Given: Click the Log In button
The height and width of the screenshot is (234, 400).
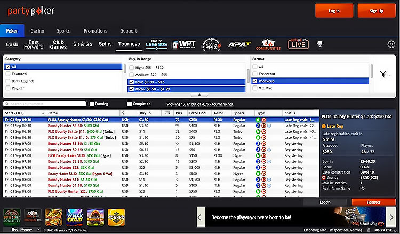Looking at the screenshot, I should pyautogui.click(x=334, y=11).
